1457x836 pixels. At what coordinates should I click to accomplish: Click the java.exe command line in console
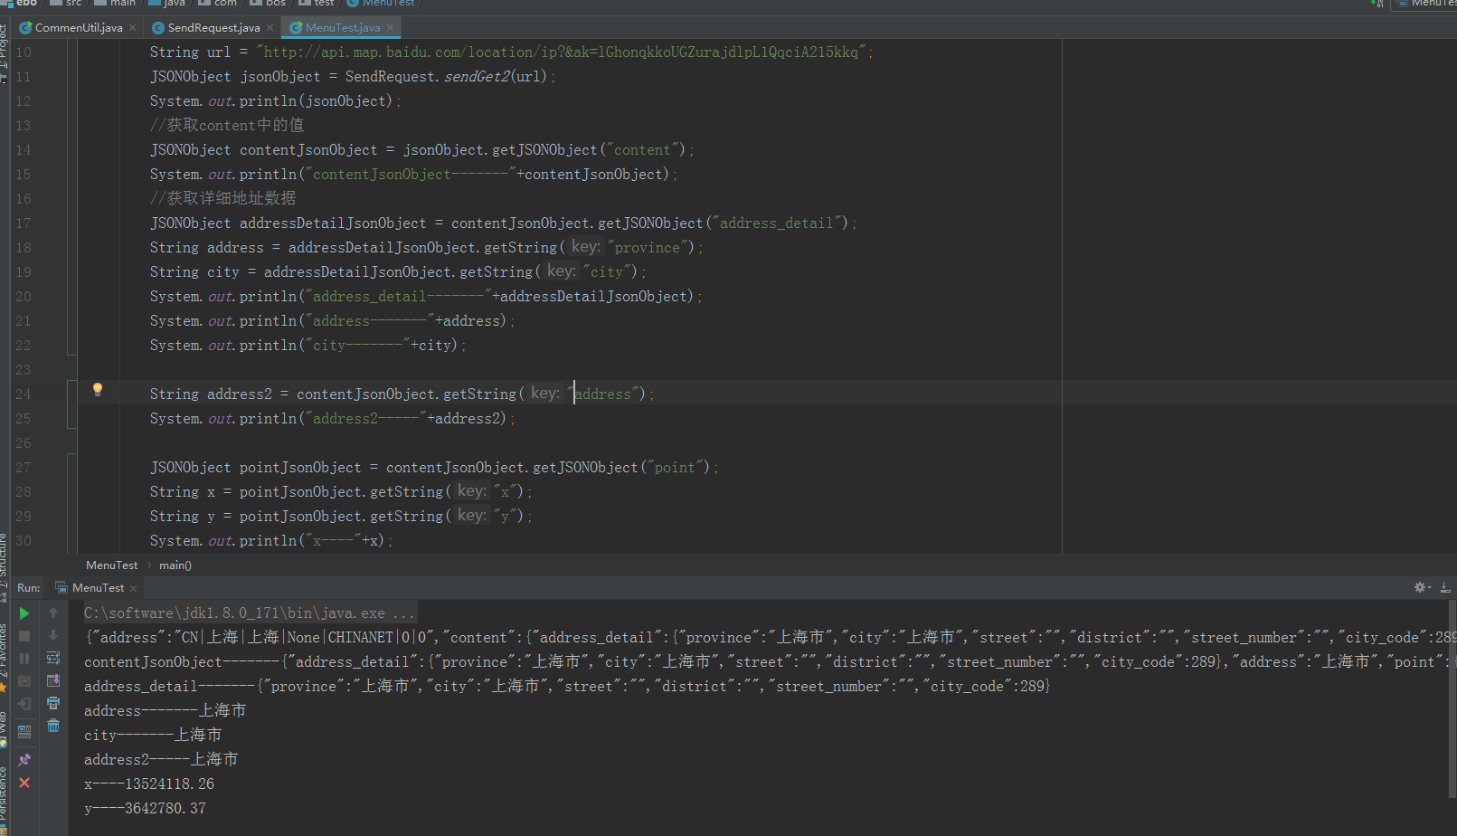250,613
